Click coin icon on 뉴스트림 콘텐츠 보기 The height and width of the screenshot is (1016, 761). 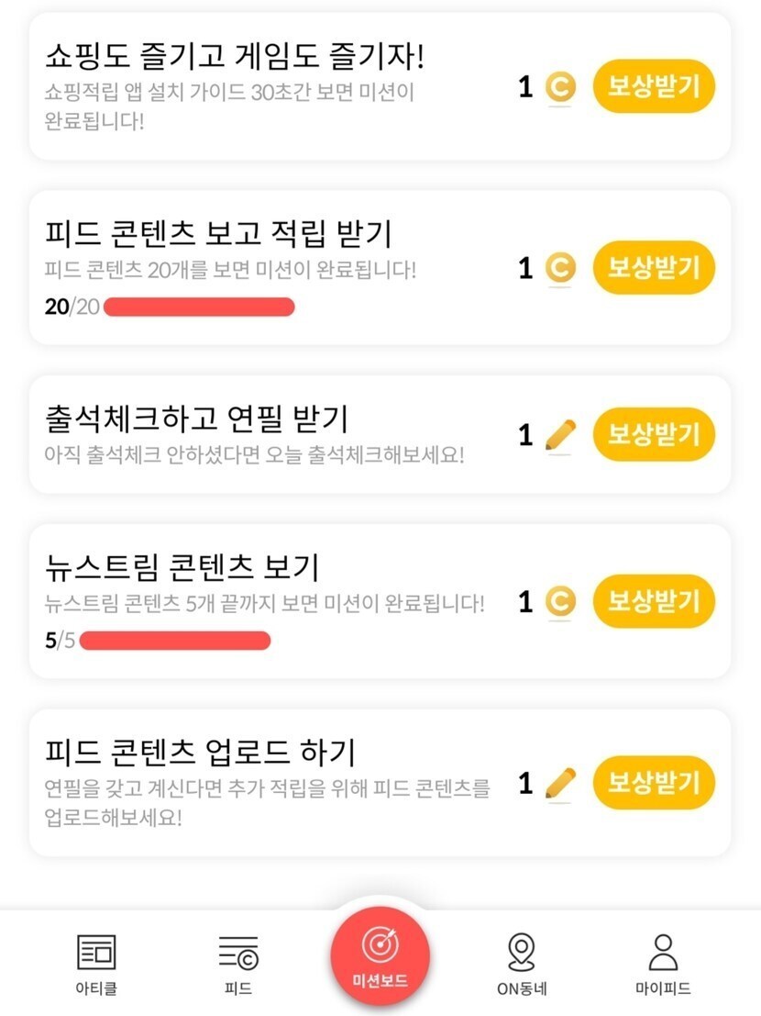pos(559,602)
